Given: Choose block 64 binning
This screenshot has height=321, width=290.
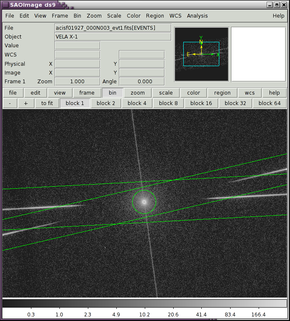Looking at the screenshot, I should pos(269,103).
